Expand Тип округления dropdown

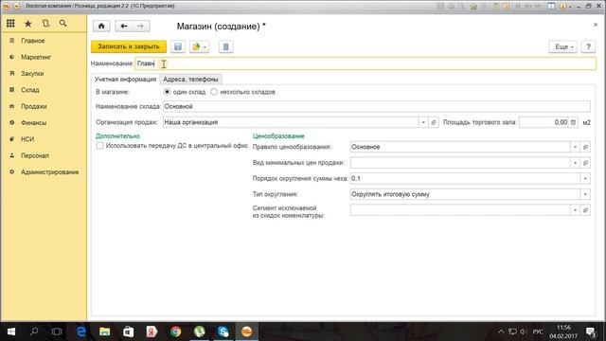pos(585,194)
